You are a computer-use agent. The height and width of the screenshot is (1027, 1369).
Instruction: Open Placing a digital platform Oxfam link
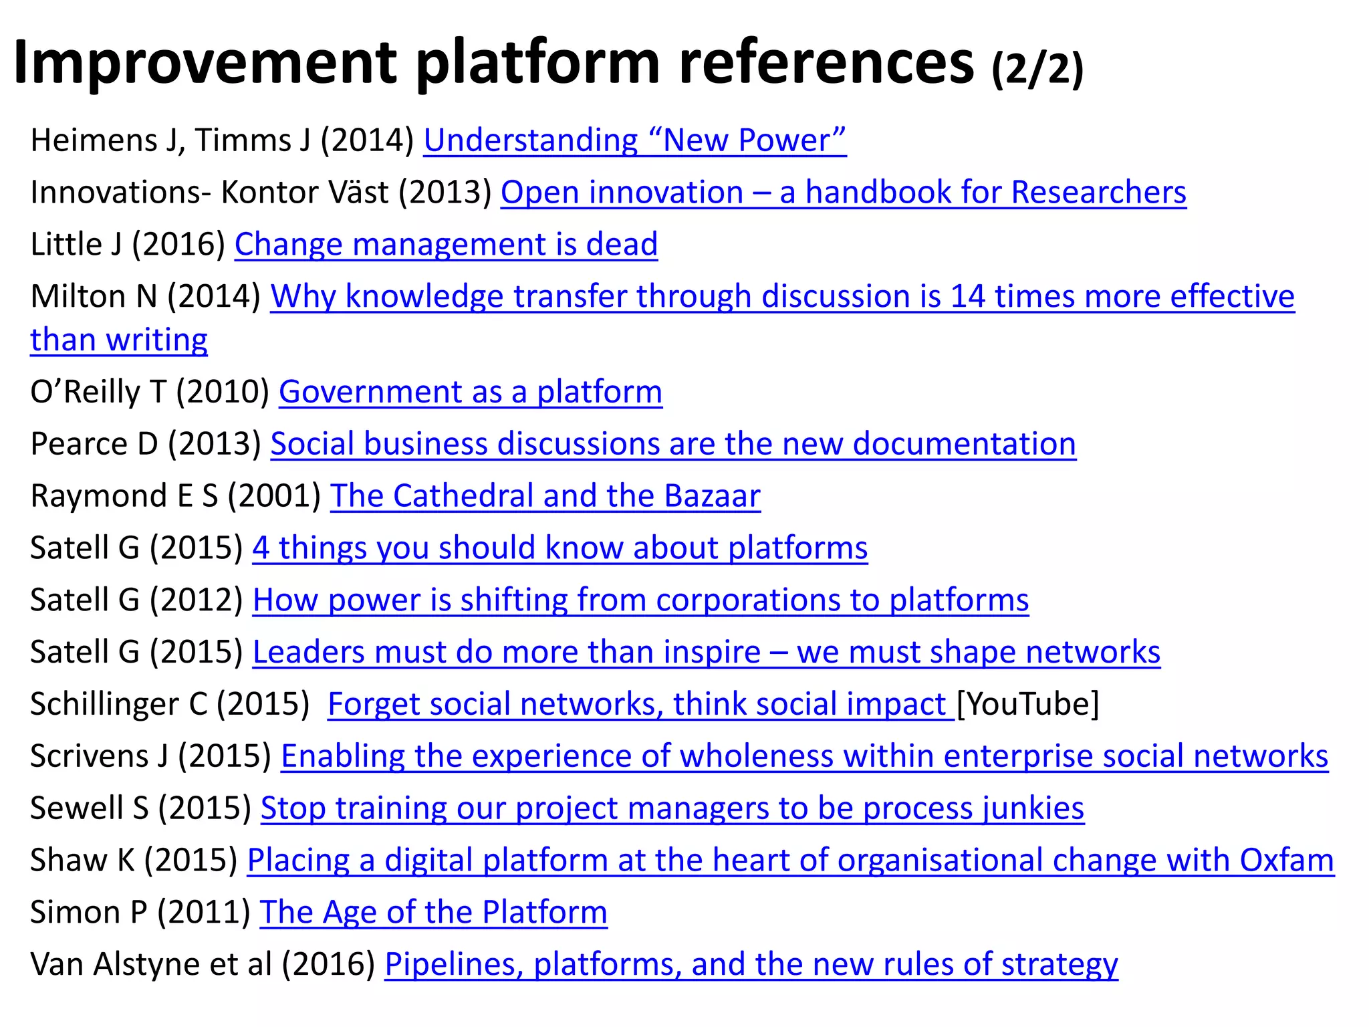pyautogui.click(x=791, y=861)
